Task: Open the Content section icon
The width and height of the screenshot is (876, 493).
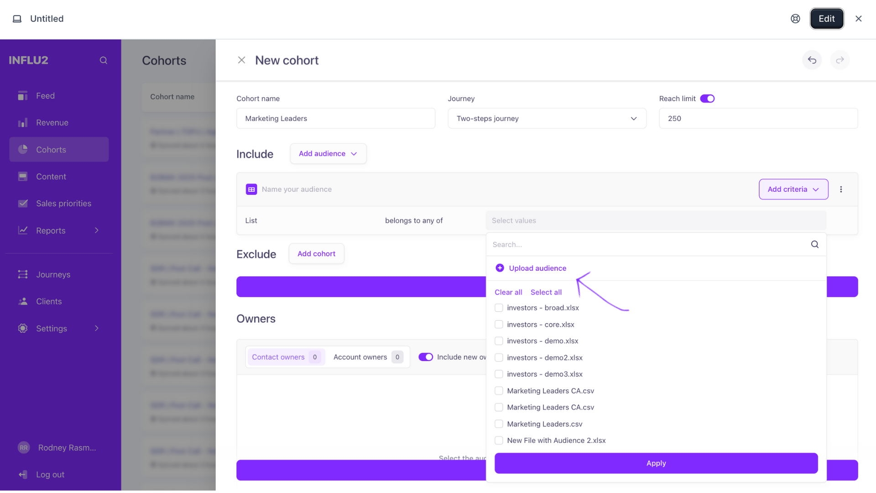Action: [x=23, y=176]
